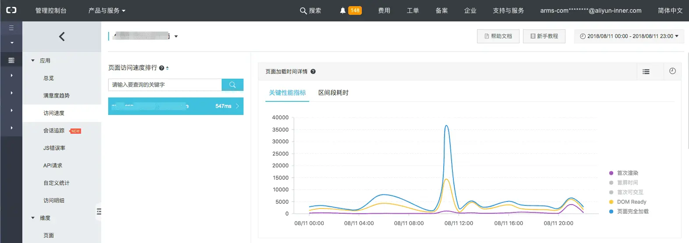This screenshot has width=689, height=243.
Task: Focus the 请输入要查询的关键字 search field
Action: click(x=165, y=85)
